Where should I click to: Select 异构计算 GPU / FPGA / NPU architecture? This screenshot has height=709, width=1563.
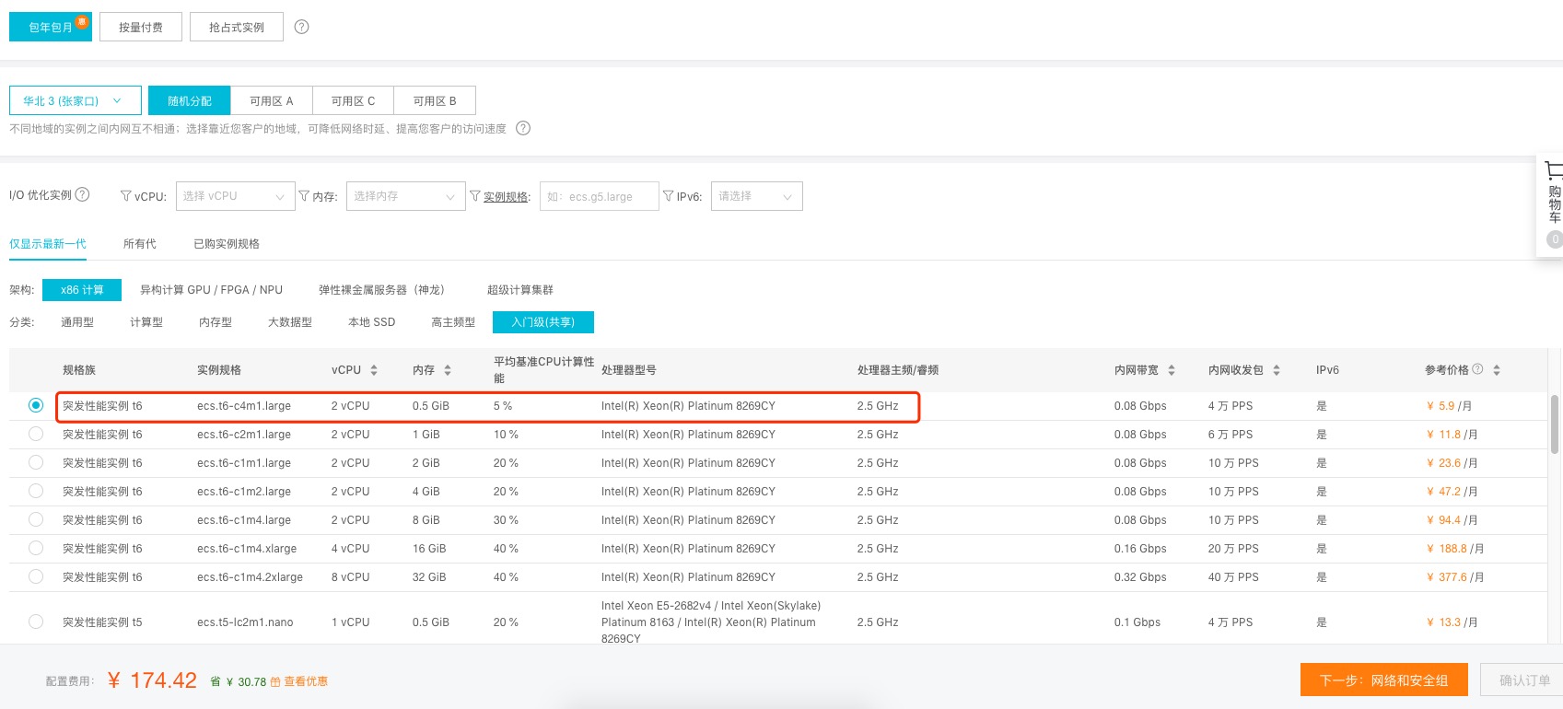[211, 289]
